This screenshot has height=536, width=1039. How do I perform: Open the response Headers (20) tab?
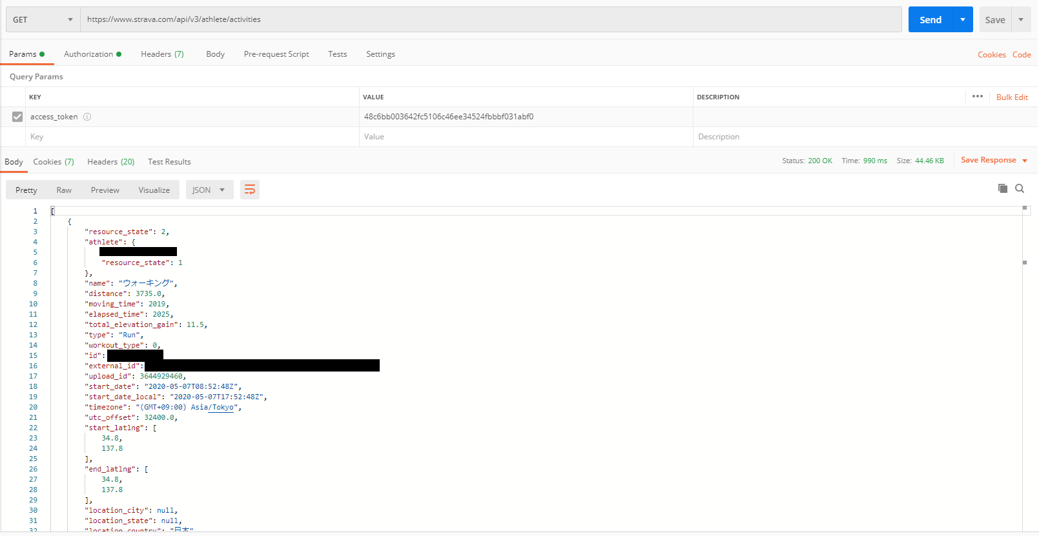click(111, 162)
